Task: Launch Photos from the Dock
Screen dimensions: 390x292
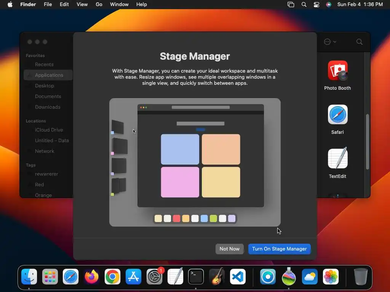Action: (x=331, y=276)
